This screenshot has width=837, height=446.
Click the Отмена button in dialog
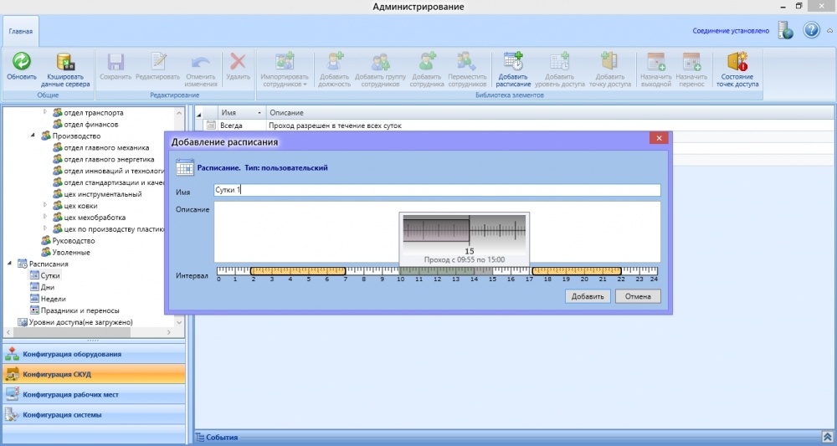click(638, 296)
